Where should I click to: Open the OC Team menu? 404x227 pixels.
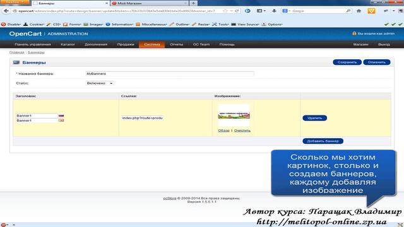click(x=201, y=44)
